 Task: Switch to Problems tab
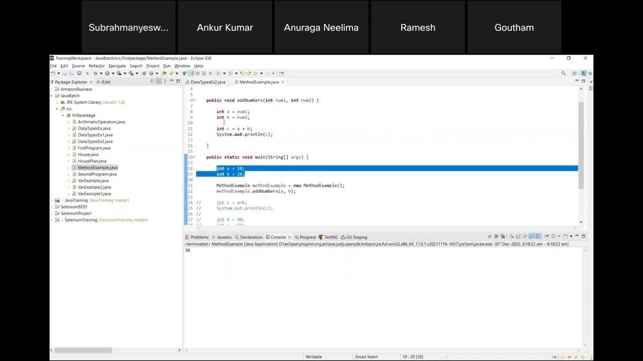coord(196,237)
